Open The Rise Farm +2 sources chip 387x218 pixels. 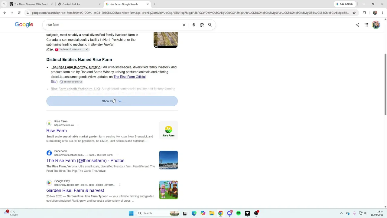(x=71, y=82)
